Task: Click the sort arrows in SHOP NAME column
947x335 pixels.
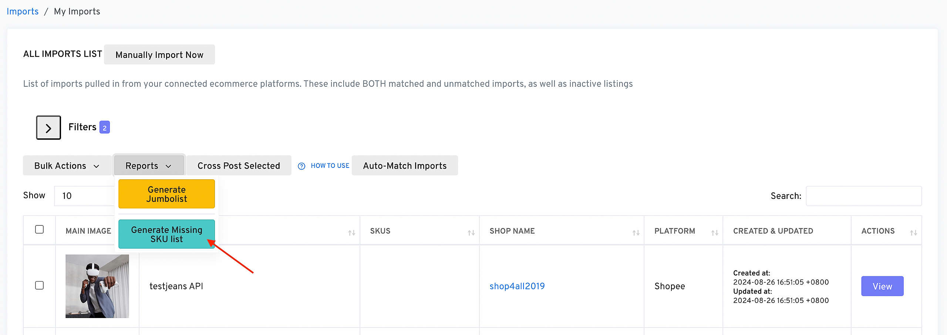Action: point(636,233)
